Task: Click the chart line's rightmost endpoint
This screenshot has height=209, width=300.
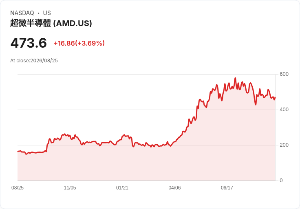Action: 275,97
